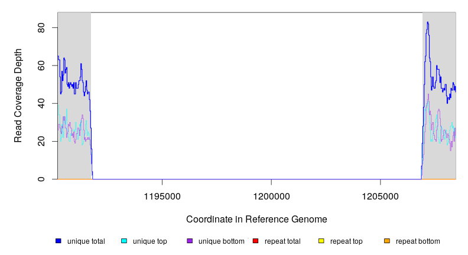The width and height of the screenshot is (468, 255).
Task: Click the "Coordinate in Reference Genome" axis title
Action: coord(256,219)
